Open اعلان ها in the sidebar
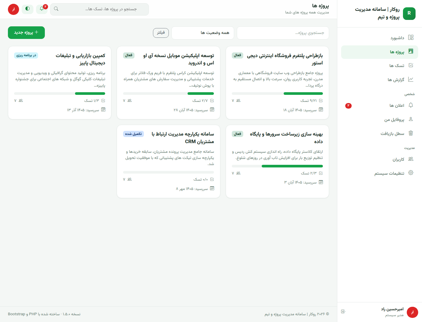Image resolution: width=422 pixels, height=322 pixels. tap(380, 105)
